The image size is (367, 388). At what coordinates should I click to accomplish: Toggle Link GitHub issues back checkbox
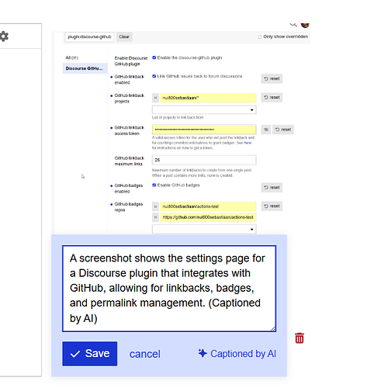click(154, 76)
